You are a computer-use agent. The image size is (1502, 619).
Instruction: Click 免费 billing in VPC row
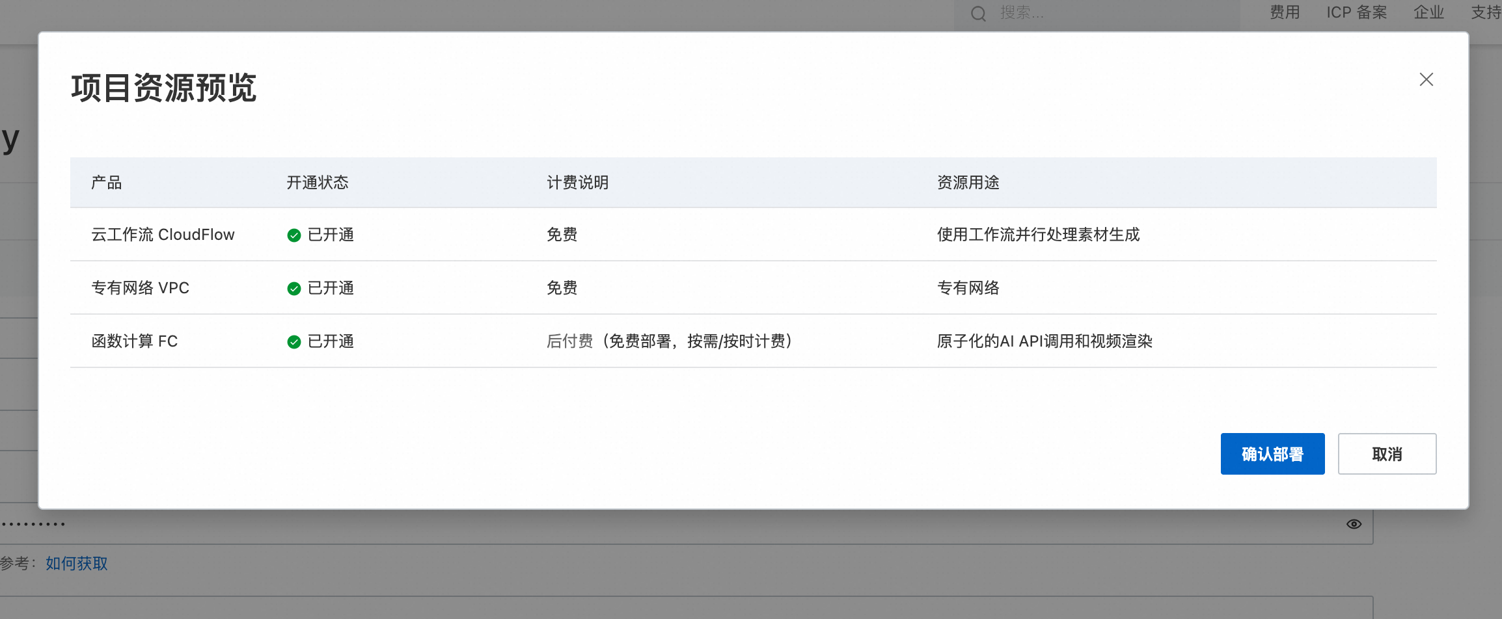coord(562,288)
